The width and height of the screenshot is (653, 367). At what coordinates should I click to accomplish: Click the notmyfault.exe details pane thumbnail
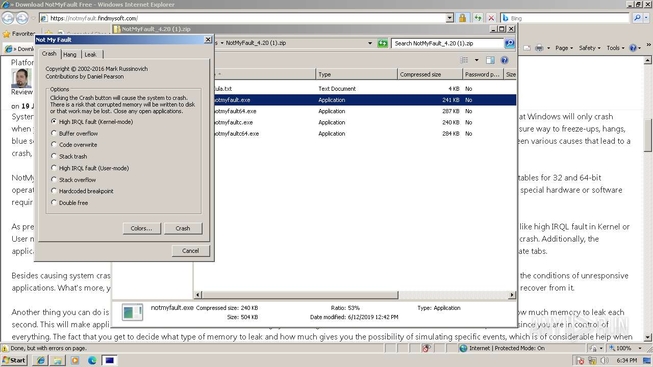[133, 312]
